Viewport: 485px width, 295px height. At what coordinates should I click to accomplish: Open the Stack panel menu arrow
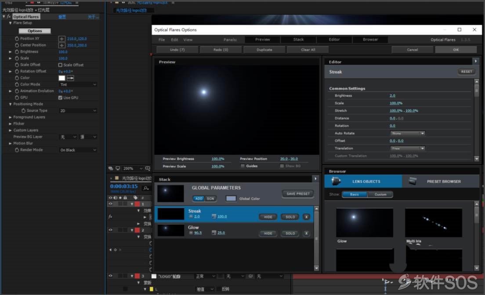pyautogui.click(x=315, y=178)
